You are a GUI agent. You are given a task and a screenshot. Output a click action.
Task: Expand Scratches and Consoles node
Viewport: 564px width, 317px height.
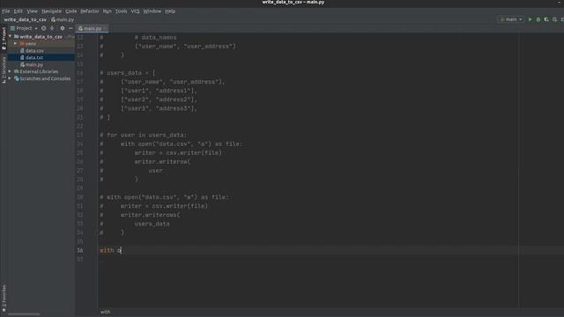10,78
